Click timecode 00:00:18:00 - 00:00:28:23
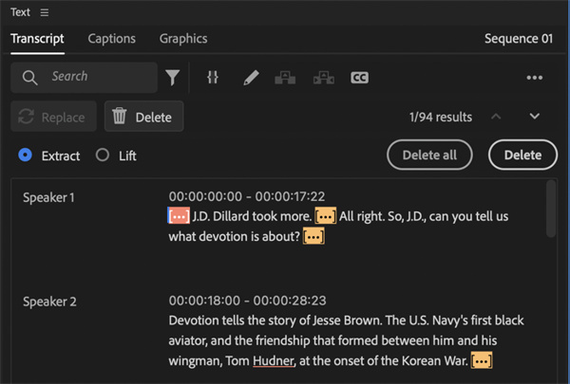Image resolution: width=570 pixels, height=384 pixels. (248, 301)
